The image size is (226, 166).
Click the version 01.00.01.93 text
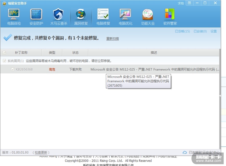[15, 153]
